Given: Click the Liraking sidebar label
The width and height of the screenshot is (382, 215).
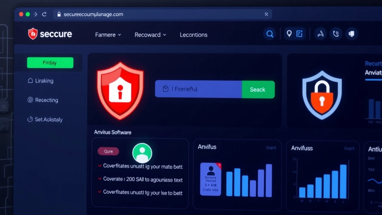Looking at the screenshot, I should [x=44, y=81].
